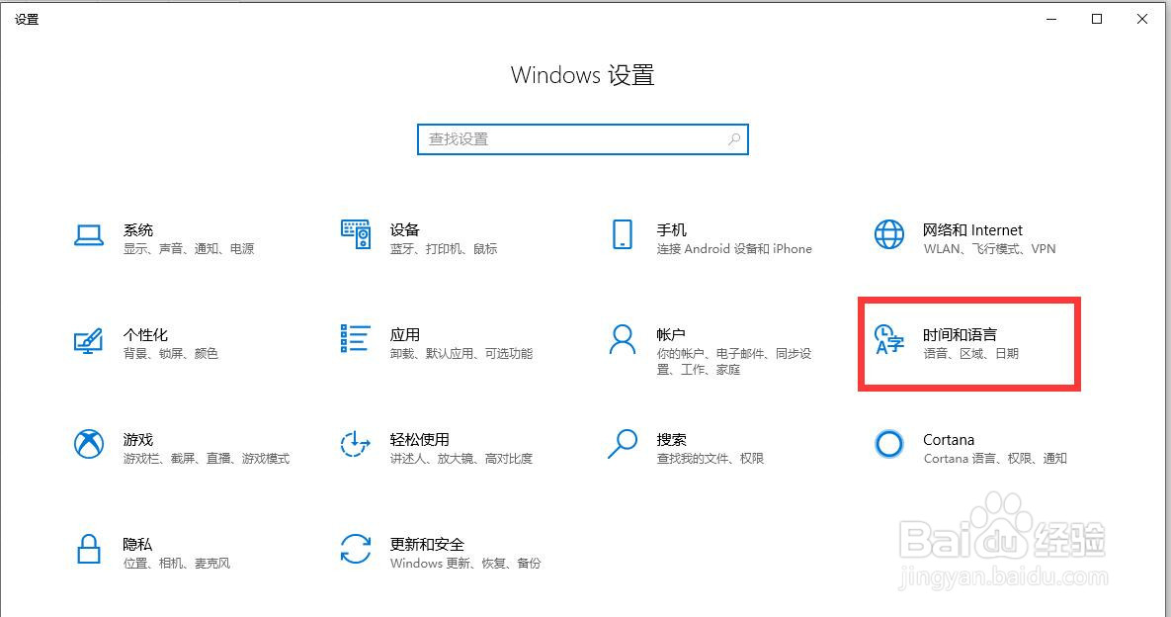
Task: Click the text 卸载、默认应用、可选功能
Action: (461, 353)
